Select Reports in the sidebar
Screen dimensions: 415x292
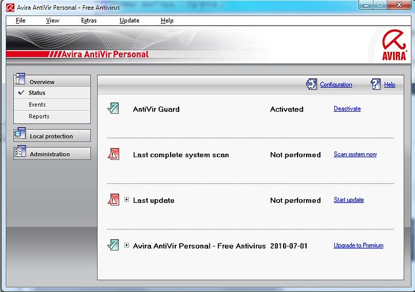point(52,116)
